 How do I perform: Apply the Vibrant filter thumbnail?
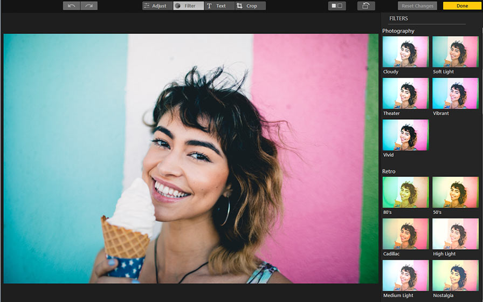pos(456,93)
